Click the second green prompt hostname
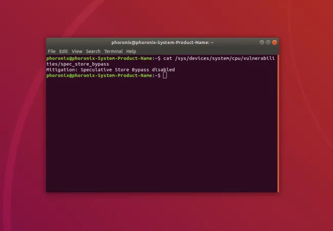 pos(99,75)
